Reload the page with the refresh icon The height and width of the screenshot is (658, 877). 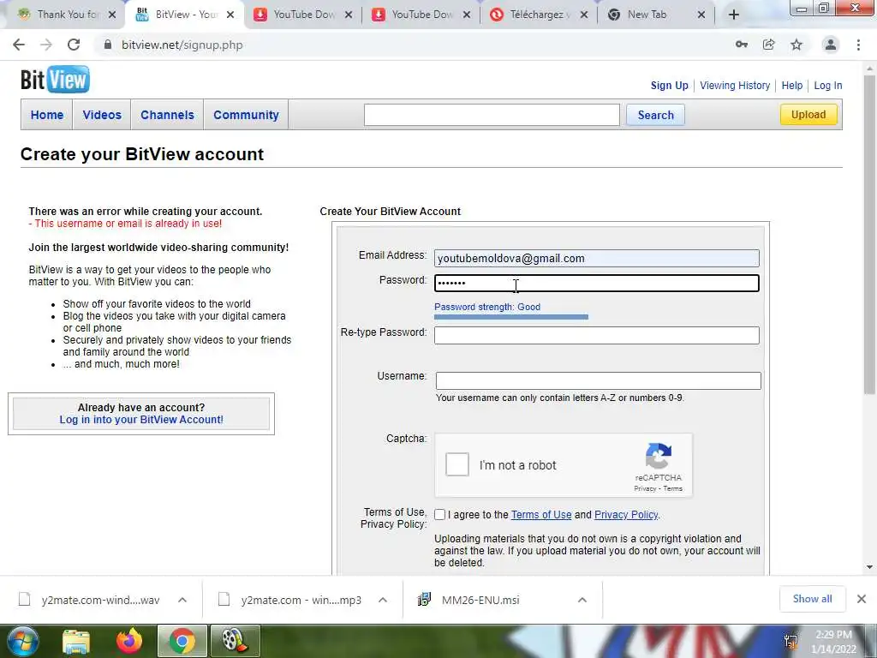pos(74,45)
